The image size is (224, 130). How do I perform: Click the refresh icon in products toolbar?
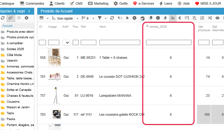tap(112, 18)
